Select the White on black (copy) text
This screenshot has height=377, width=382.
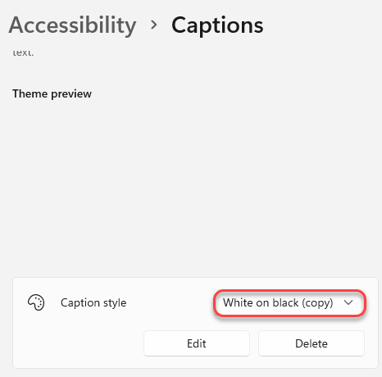coord(278,302)
